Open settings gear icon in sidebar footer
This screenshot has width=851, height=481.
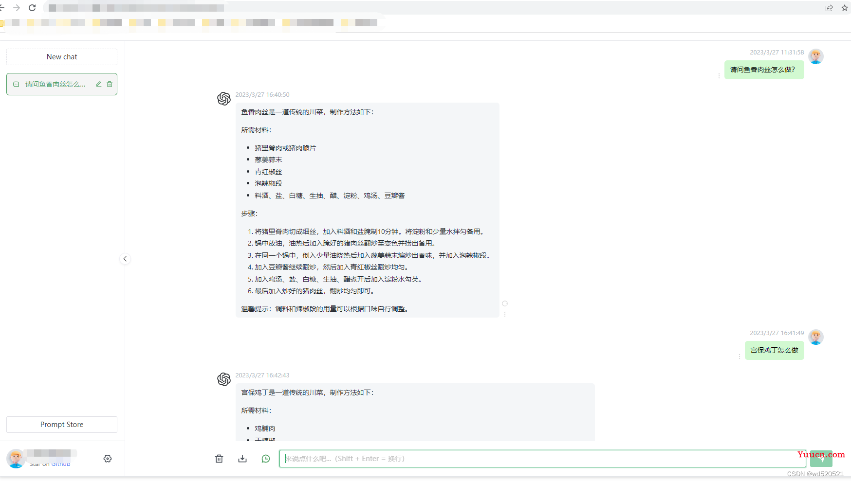[108, 459]
